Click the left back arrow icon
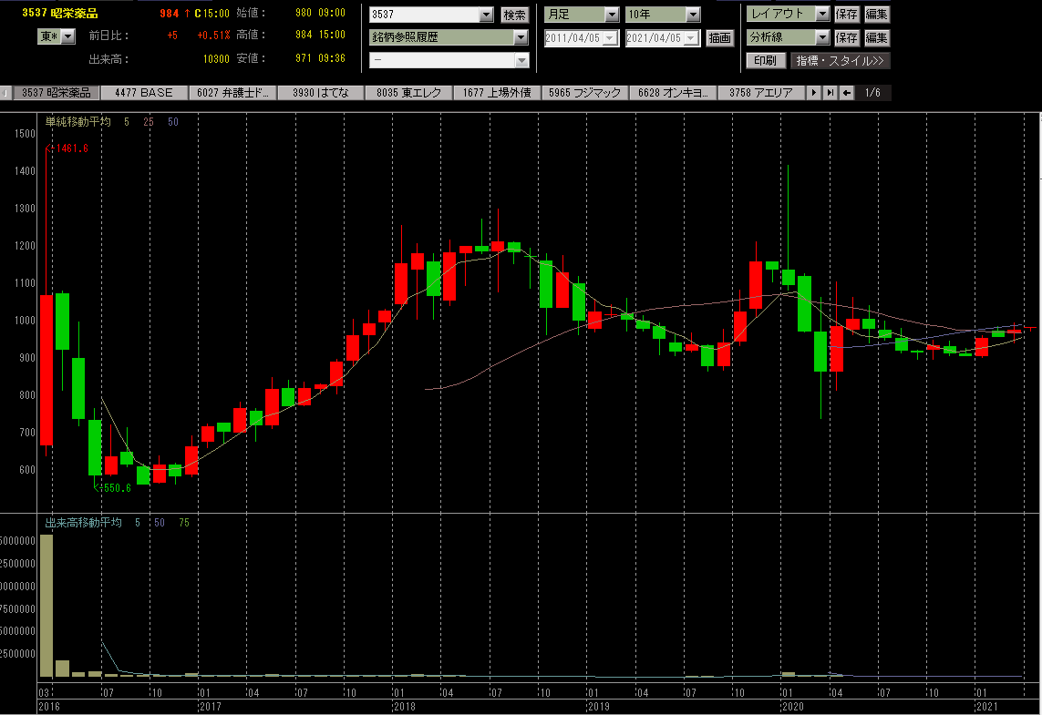This screenshot has width=1042, height=715. tap(847, 93)
